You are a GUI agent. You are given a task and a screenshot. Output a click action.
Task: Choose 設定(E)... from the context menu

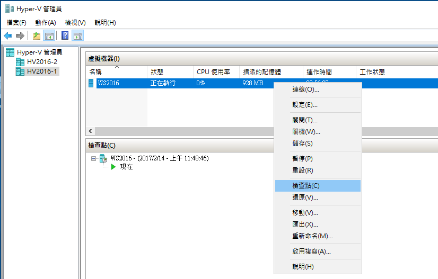point(318,105)
